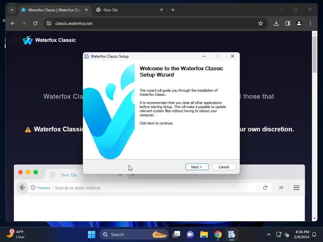The height and width of the screenshot is (242, 323).
Task: Go forward in Chrome
Action: pyautogui.click(x=24, y=23)
